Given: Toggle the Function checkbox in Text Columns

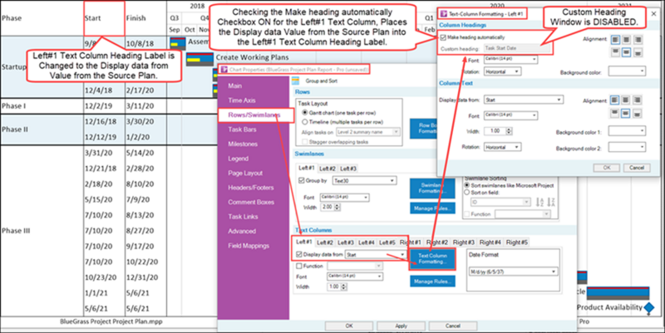Looking at the screenshot, I should coord(299,266).
